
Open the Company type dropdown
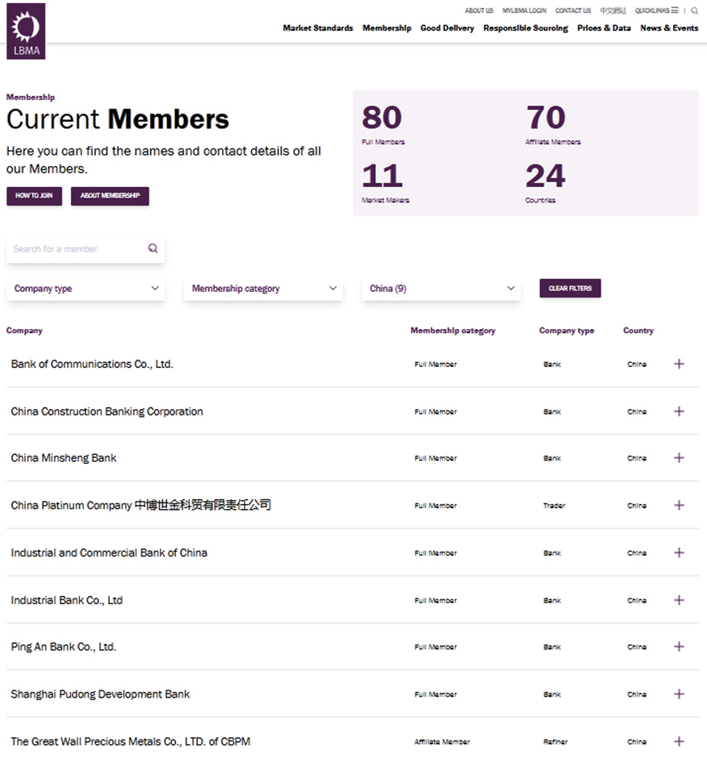coord(86,289)
